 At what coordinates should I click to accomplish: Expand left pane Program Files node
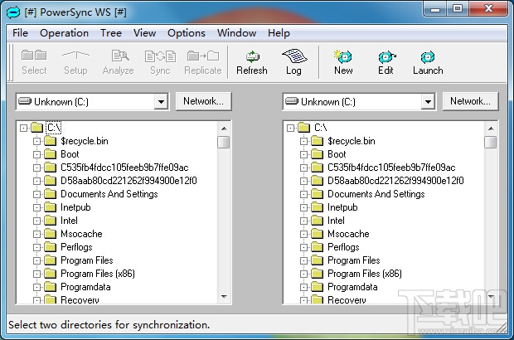pos(36,260)
